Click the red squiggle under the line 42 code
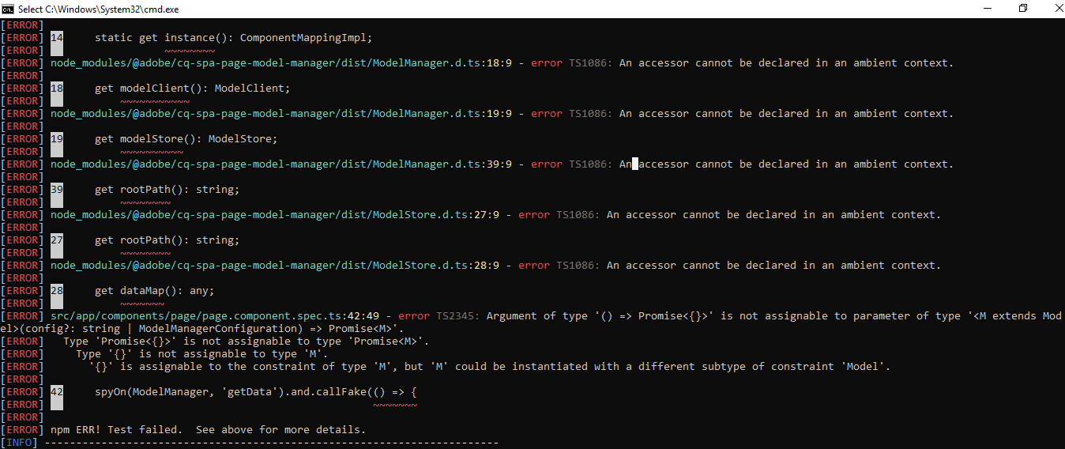1065x449 pixels. [395, 405]
